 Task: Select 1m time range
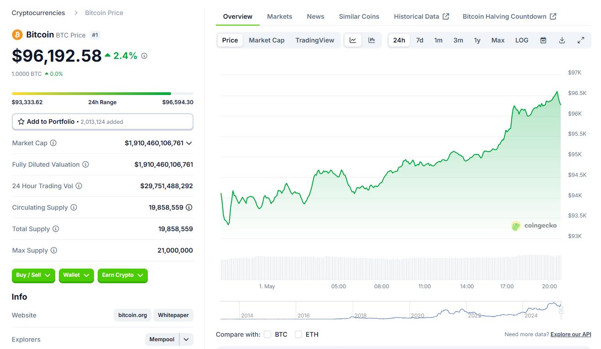coord(438,40)
